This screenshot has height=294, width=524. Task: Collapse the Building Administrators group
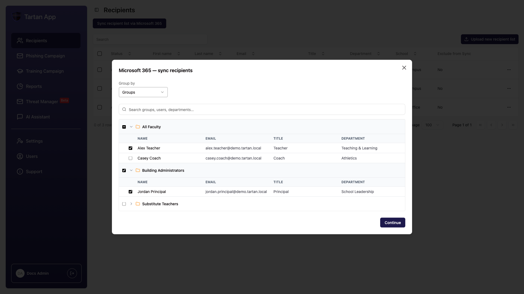tap(131, 170)
